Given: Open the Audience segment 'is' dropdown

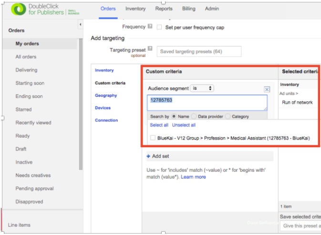Looking at the screenshot, I should tap(202, 88).
